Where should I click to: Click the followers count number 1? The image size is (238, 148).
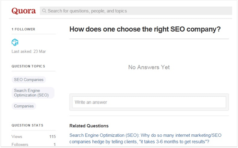tap(55, 145)
